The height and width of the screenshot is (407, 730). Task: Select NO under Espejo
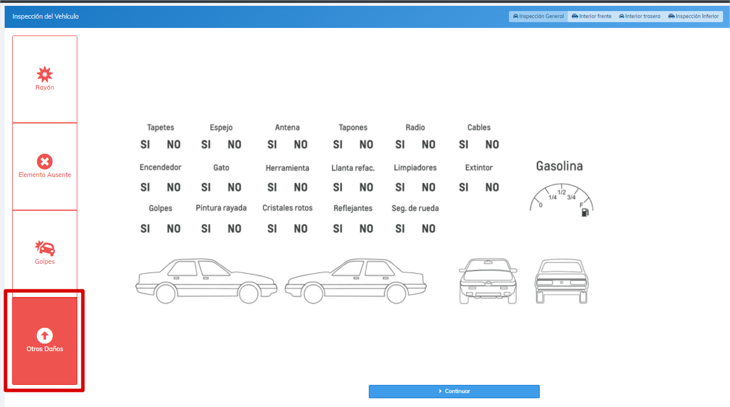[234, 144]
